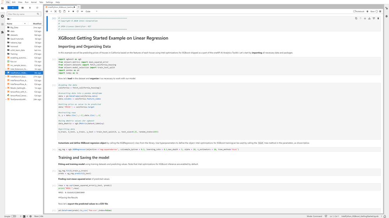Click the Base kernel name button

pos(372,12)
